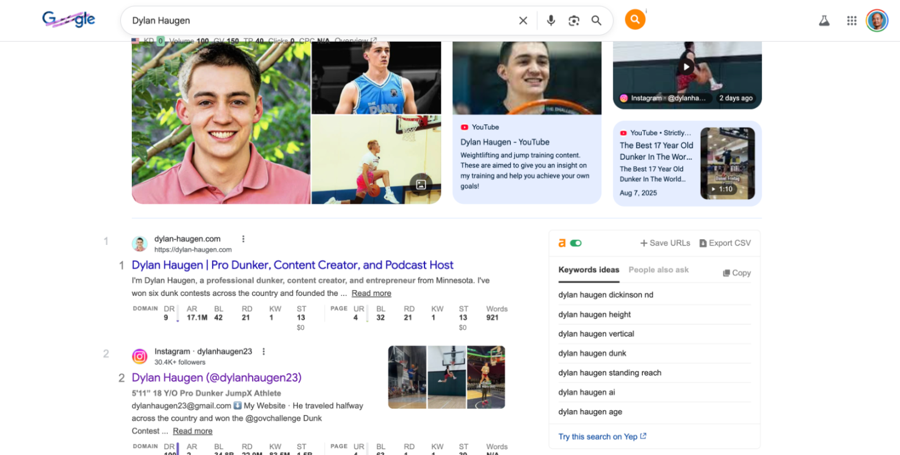Open Google Lens image search

[x=574, y=20]
